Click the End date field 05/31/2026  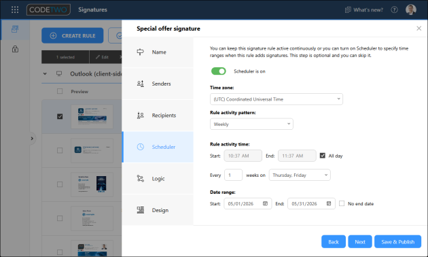pyautogui.click(x=311, y=204)
